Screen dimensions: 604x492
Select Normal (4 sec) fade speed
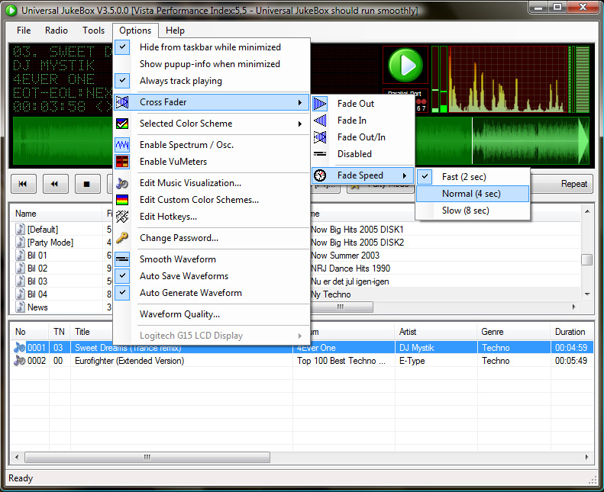(x=471, y=194)
